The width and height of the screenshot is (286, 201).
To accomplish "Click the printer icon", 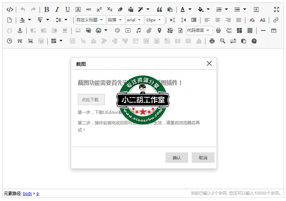I will (212, 41).
